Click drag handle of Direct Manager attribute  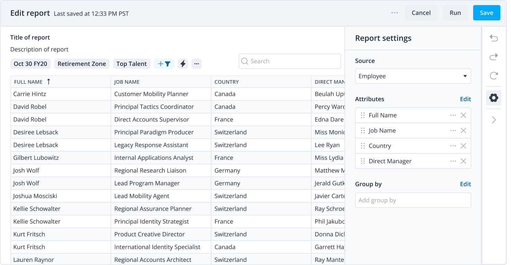(x=363, y=161)
